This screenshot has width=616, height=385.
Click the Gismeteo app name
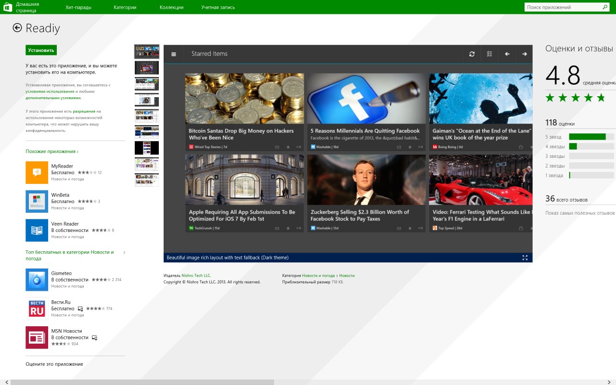pos(62,273)
